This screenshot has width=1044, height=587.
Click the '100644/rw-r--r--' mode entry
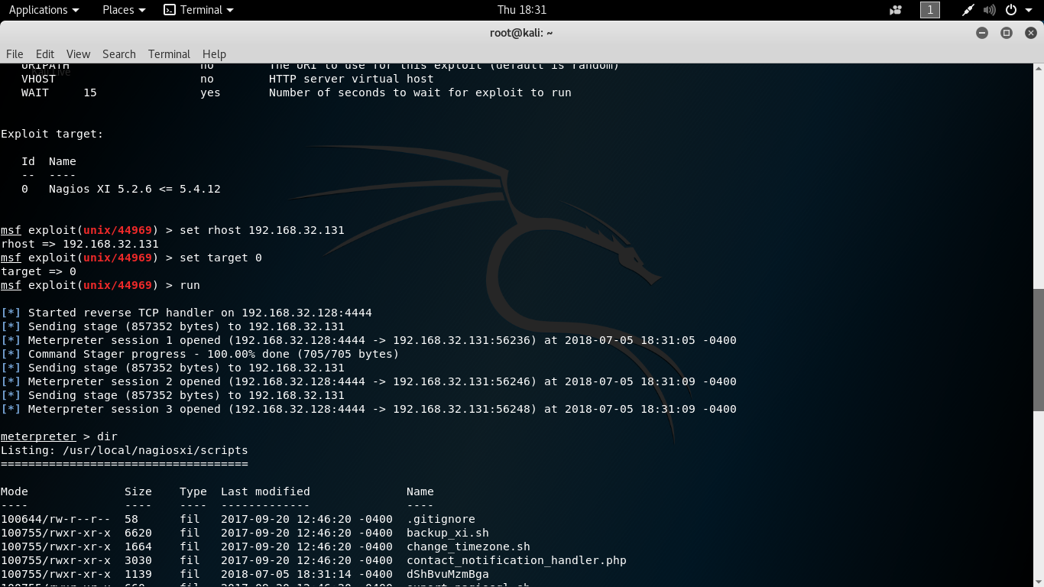click(56, 519)
